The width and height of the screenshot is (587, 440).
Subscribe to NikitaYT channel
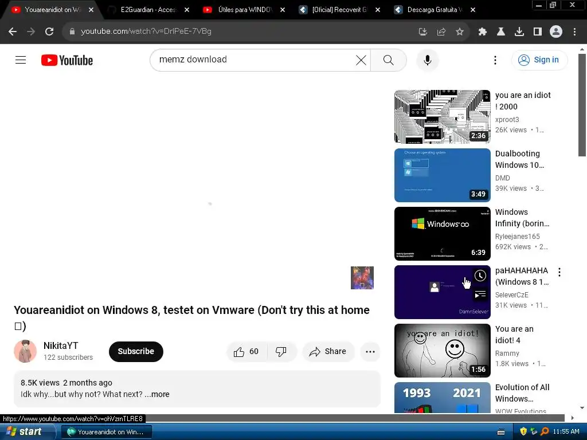pos(136,352)
